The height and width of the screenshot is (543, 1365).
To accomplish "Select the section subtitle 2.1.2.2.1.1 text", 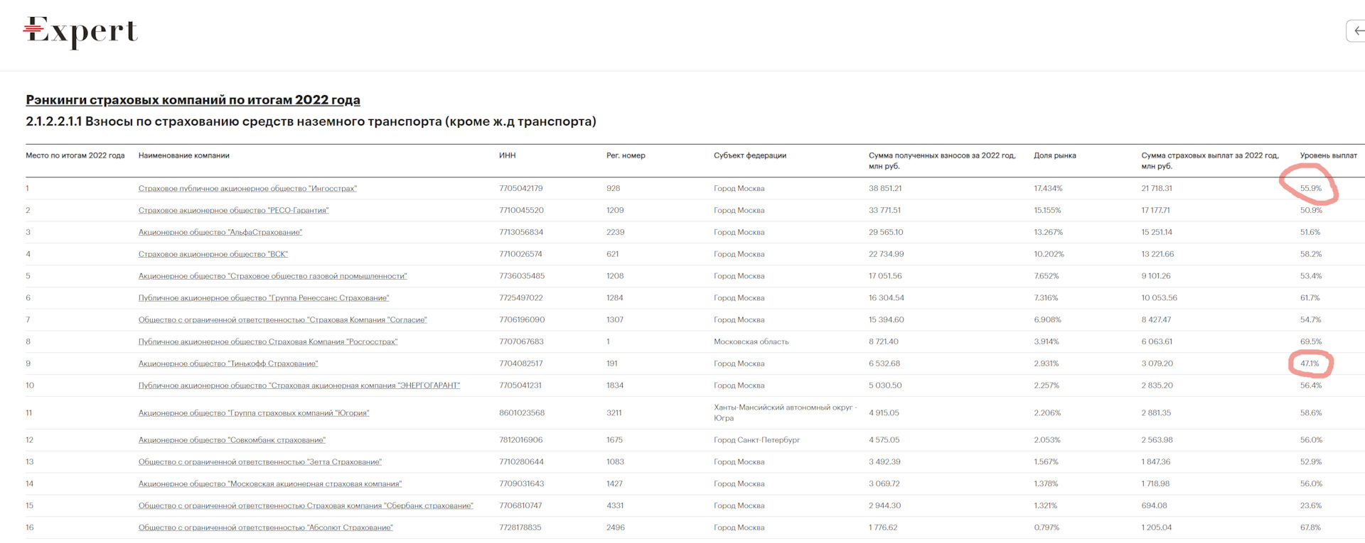I will 311,122.
